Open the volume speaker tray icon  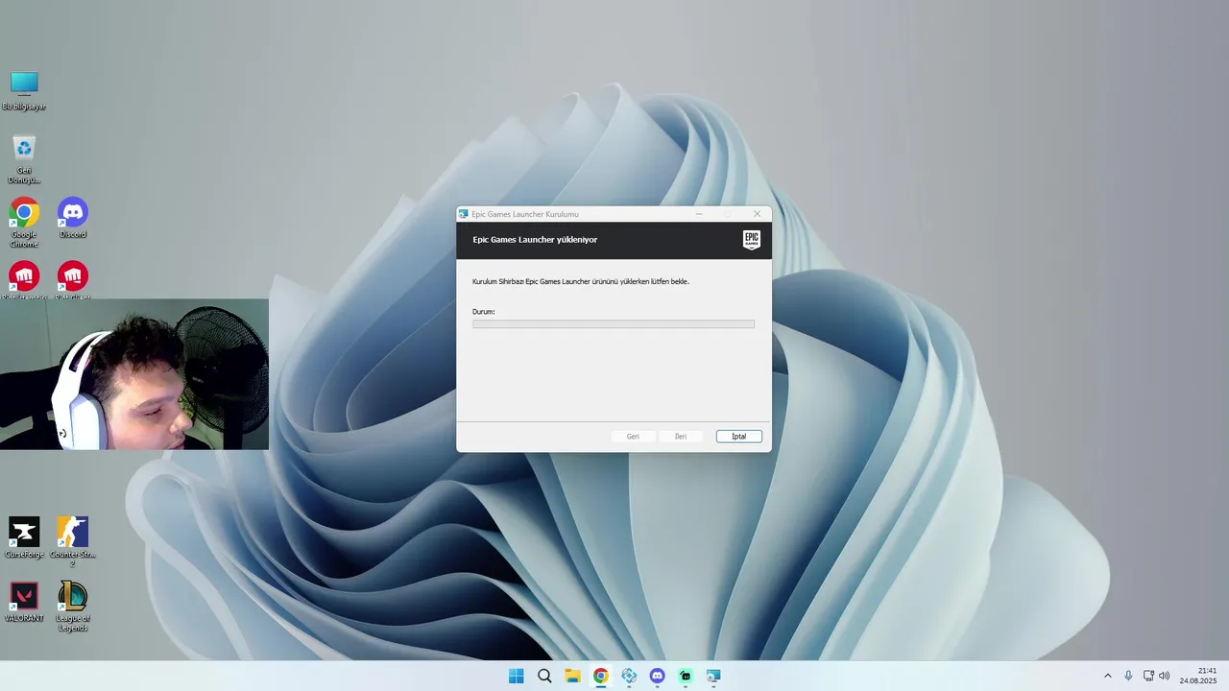[x=1165, y=676]
